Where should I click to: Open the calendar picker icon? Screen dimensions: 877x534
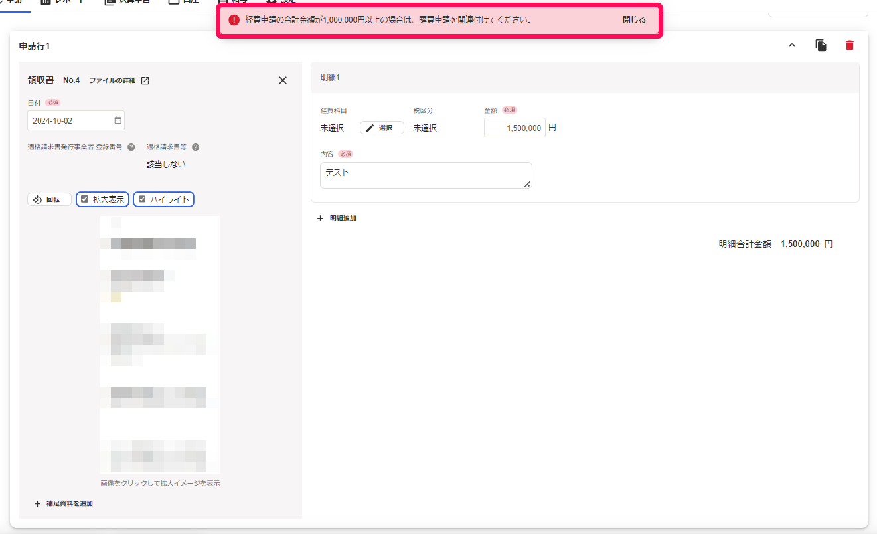[x=118, y=120]
